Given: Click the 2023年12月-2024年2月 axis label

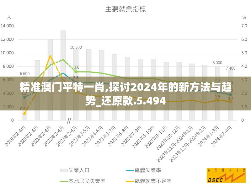Looking at the screenshot, I should [x=188, y=144].
